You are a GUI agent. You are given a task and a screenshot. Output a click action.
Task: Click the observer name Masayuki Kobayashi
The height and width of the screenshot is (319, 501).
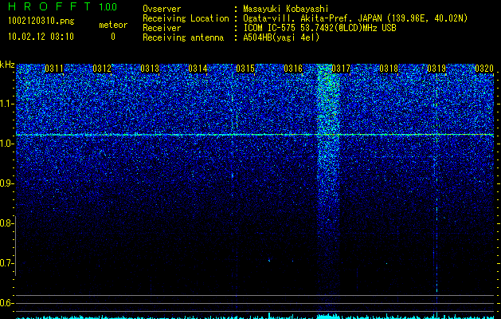[x=286, y=9]
